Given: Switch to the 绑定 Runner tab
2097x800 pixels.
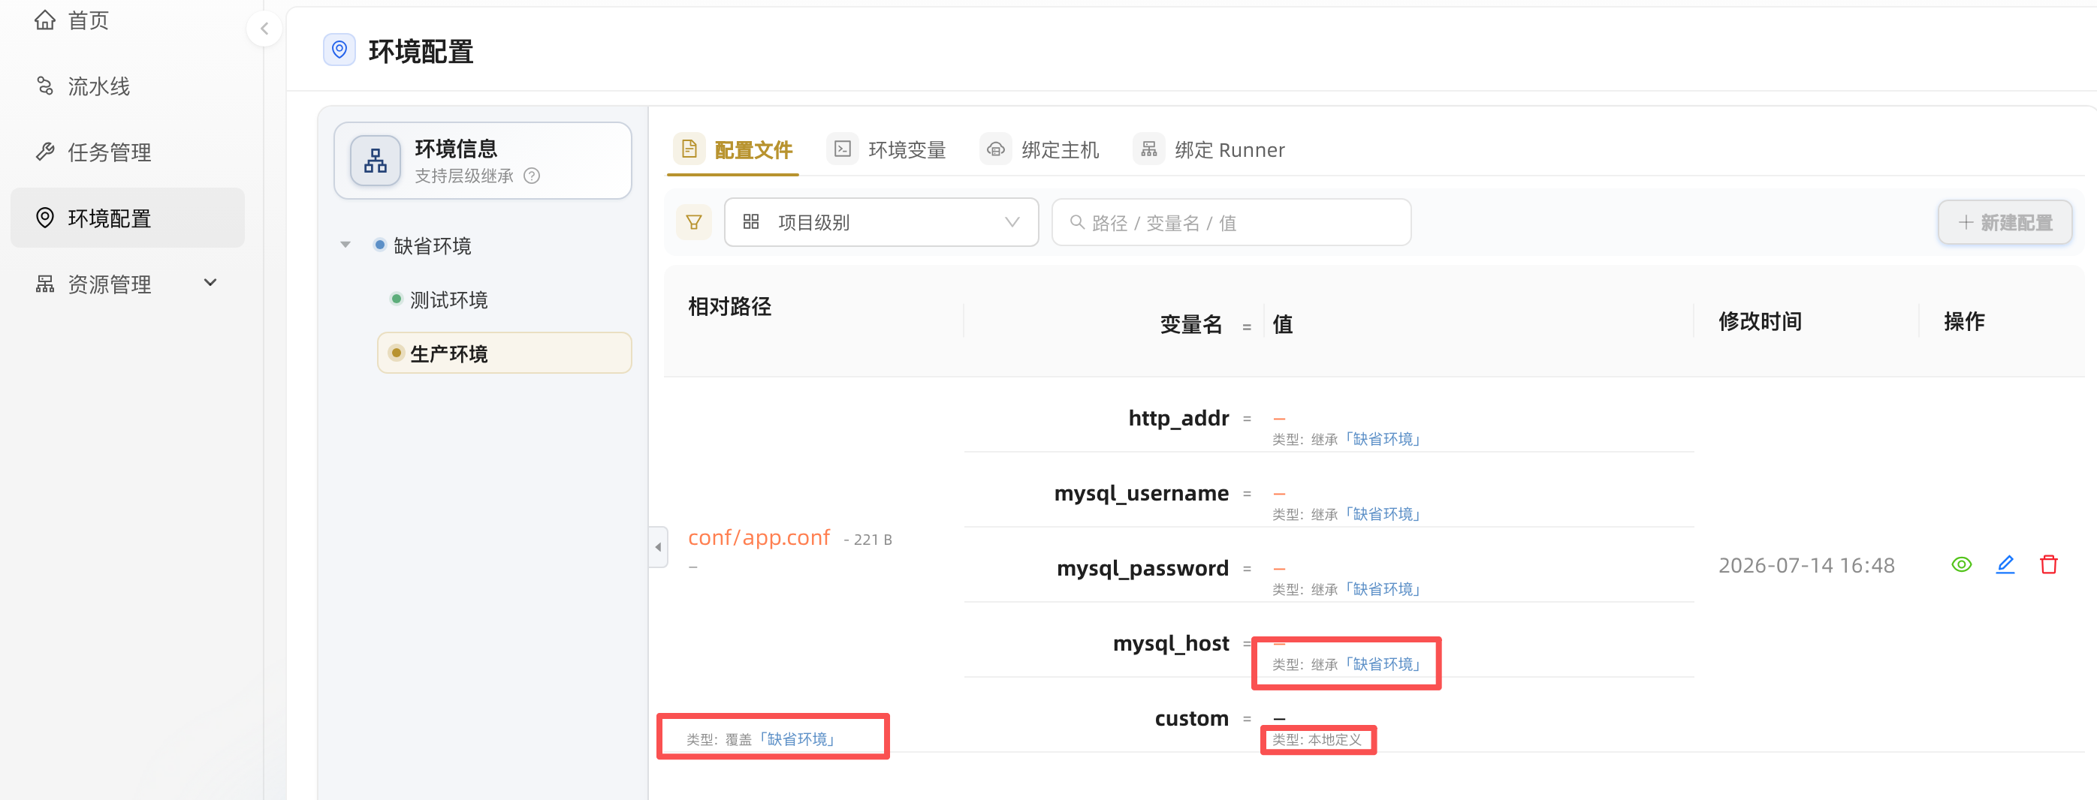Looking at the screenshot, I should tap(1209, 149).
